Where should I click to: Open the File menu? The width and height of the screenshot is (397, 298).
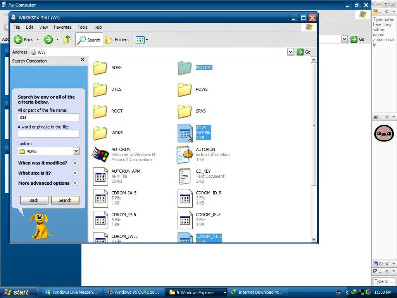17,27
